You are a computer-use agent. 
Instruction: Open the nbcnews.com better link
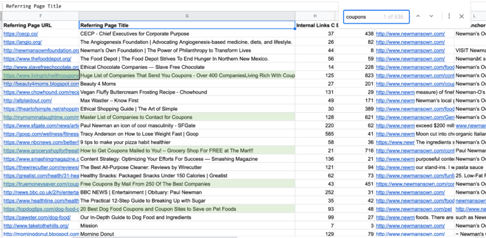(41, 142)
